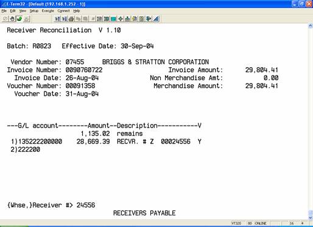Click the green connect phone icon
This screenshot has height=227, width=313.
click(x=19, y=19)
